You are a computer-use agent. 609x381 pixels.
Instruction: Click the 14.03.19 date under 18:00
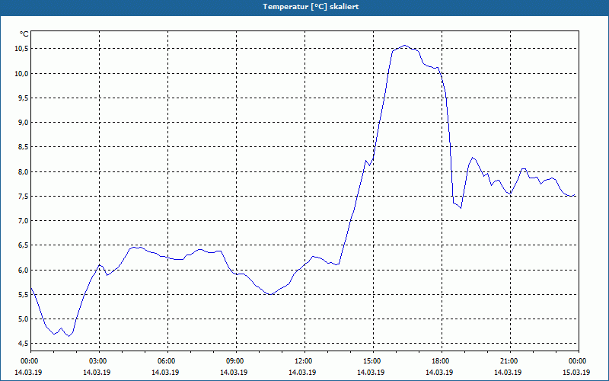click(439, 372)
